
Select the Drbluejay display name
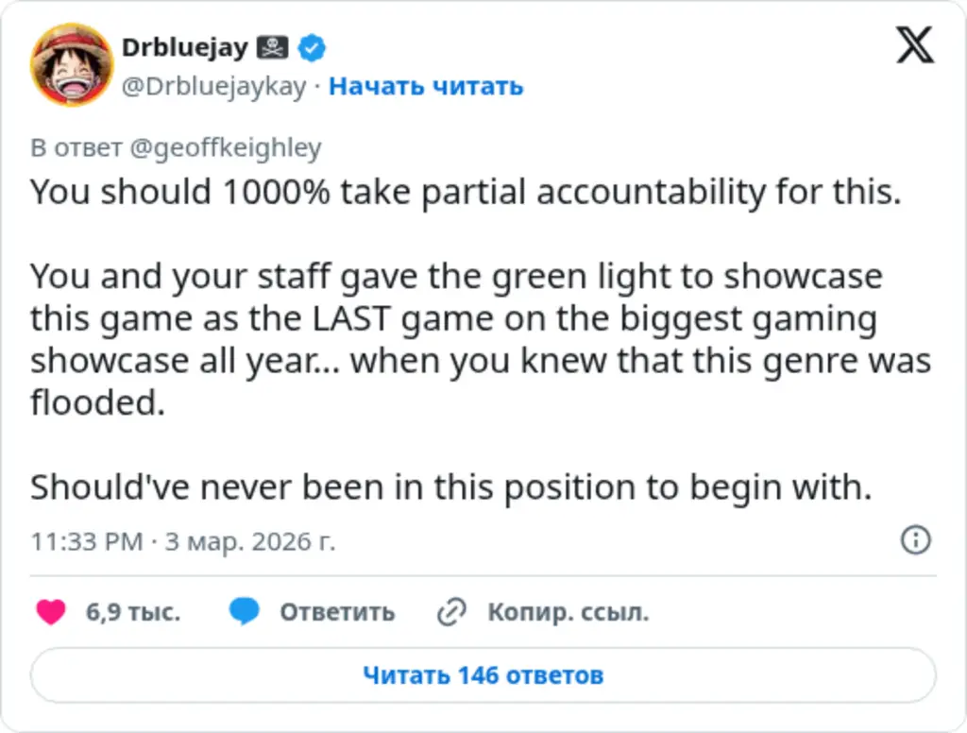click(x=188, y=47)
